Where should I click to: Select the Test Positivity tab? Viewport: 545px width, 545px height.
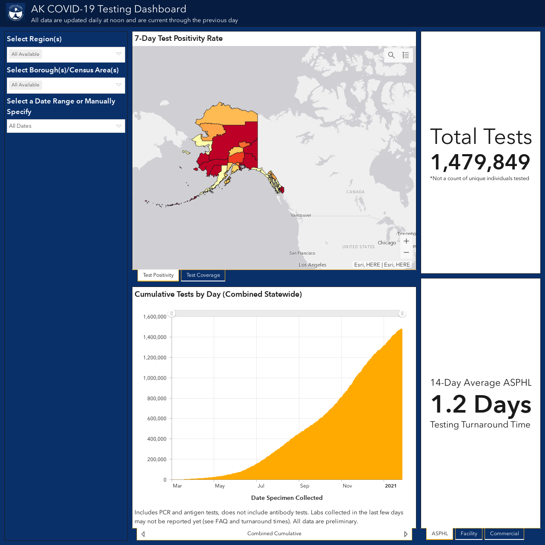(158, 275)
